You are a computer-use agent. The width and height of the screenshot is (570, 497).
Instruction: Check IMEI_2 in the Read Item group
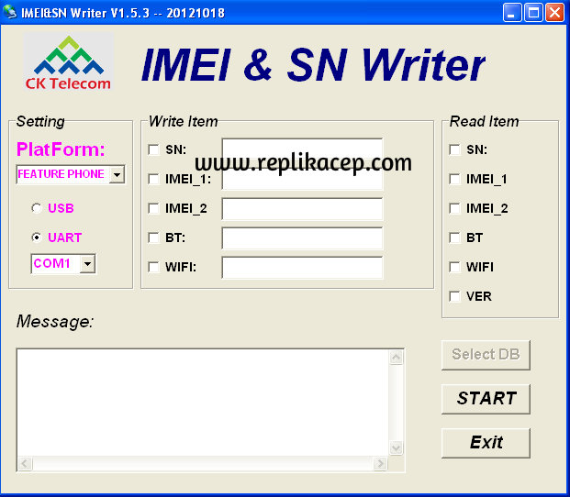(x=454, y=208)
